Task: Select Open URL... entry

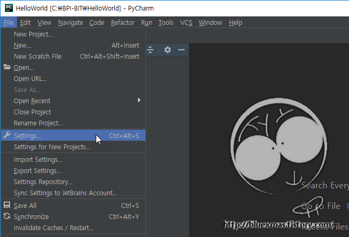Action: pos(73,79)
